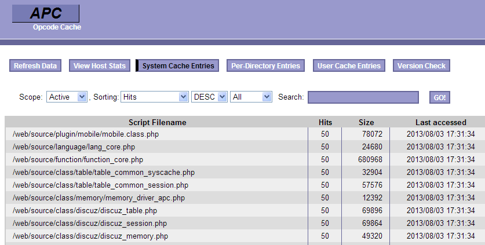Image resolution: width=485 pixels, height=245 pixels.
Task: Change the DESC sort order dropdown
Action: tap(209, 97)
